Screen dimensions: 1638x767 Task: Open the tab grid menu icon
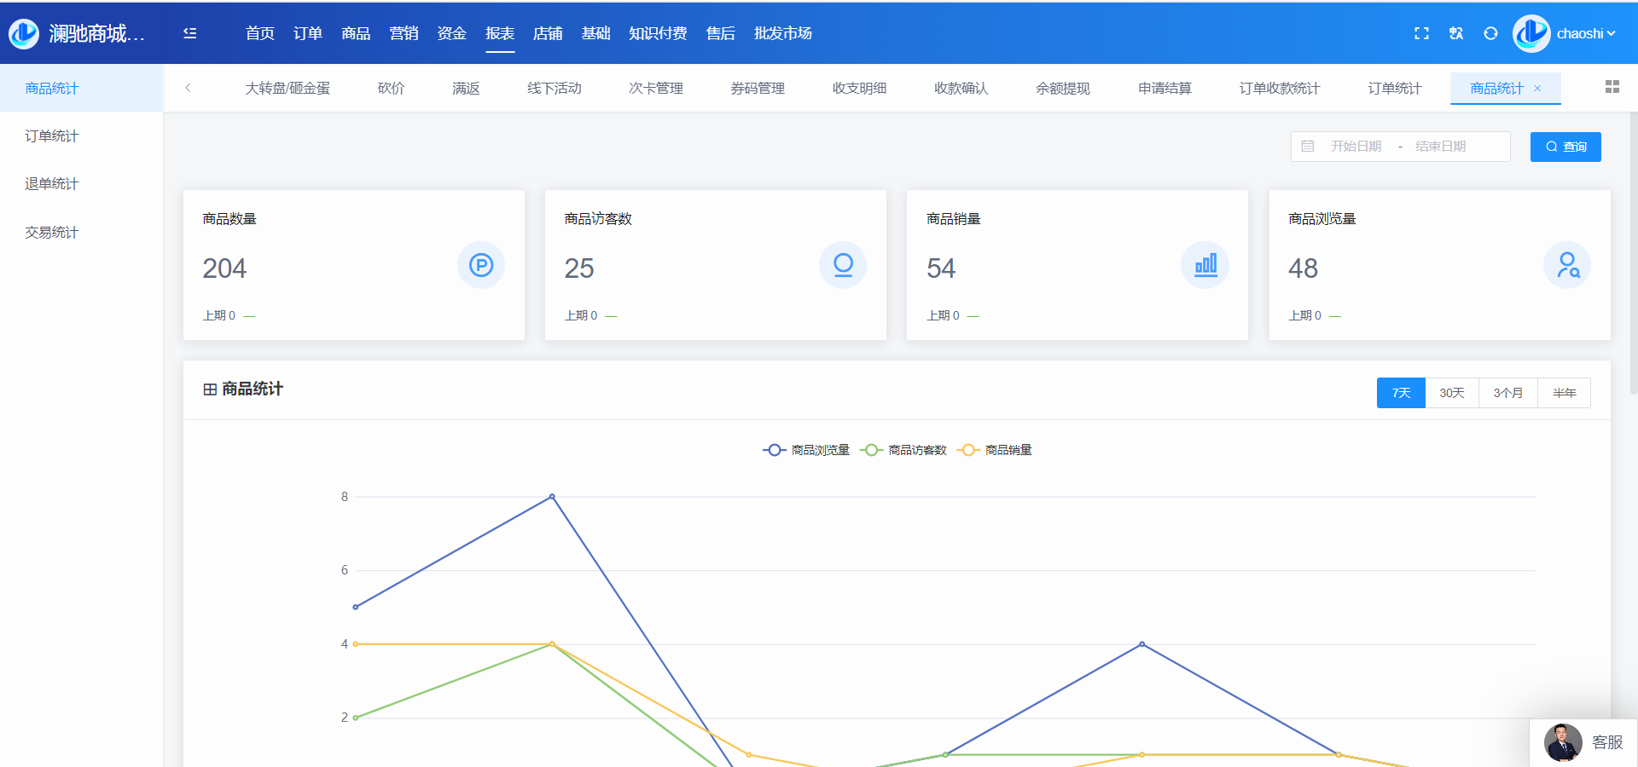point(1612,87)
